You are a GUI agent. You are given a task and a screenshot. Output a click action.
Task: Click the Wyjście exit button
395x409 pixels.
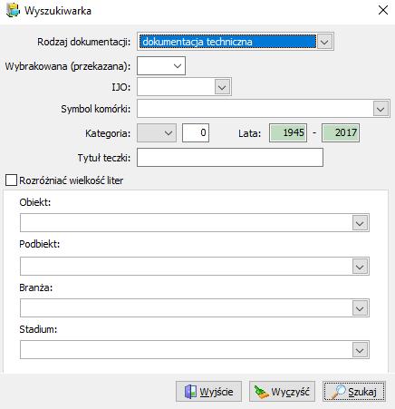208,392
